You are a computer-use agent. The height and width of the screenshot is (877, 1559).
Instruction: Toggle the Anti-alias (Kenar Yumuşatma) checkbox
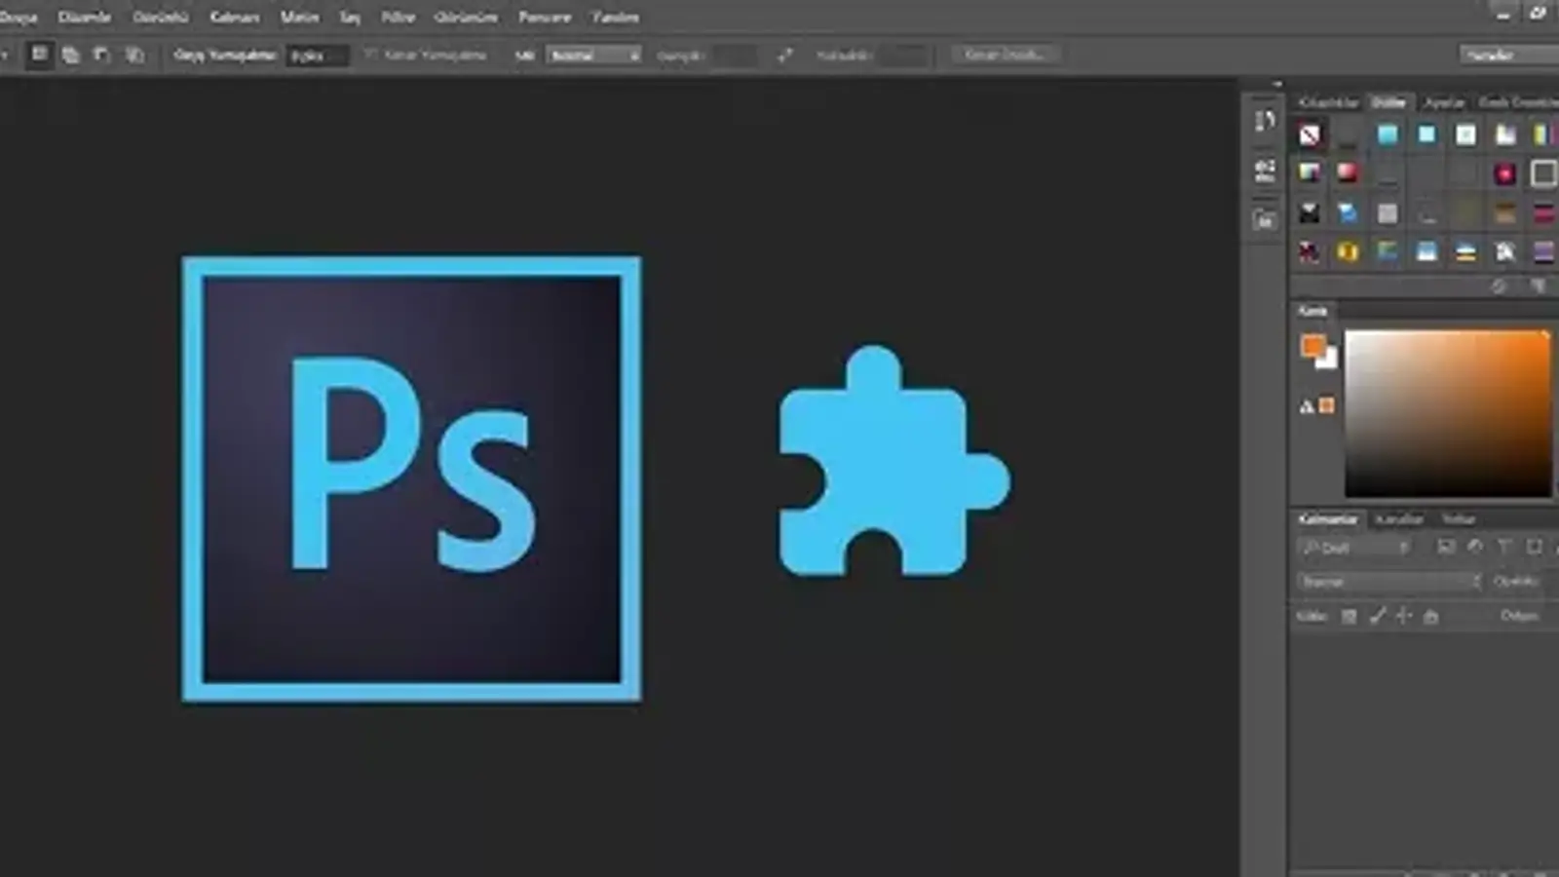pos(370,55)
